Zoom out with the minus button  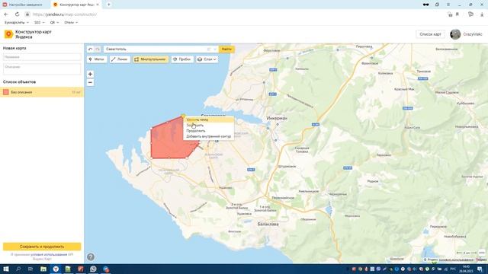click(x=90, y=82)
